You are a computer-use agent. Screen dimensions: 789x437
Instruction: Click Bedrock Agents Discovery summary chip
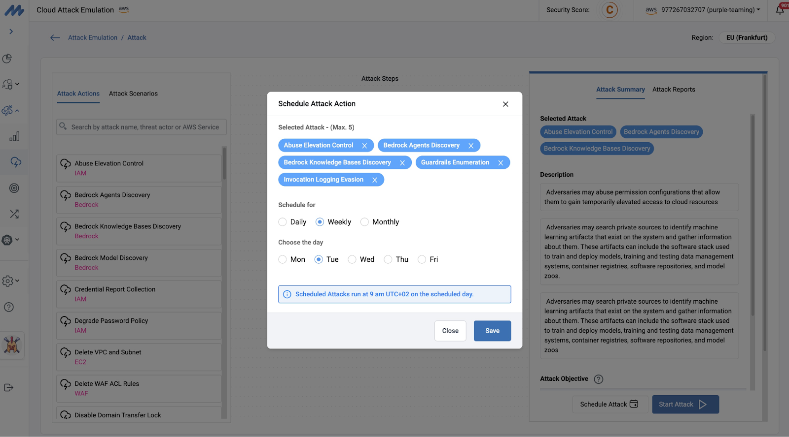coord(661,132)
